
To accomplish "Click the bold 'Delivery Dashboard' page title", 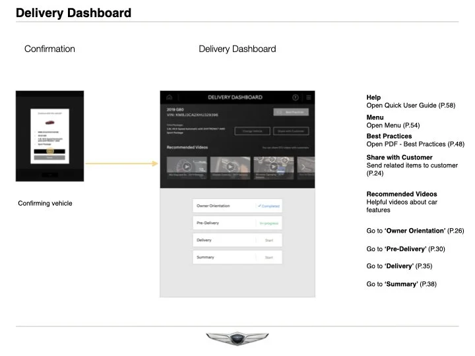I will tap(74, 13).
